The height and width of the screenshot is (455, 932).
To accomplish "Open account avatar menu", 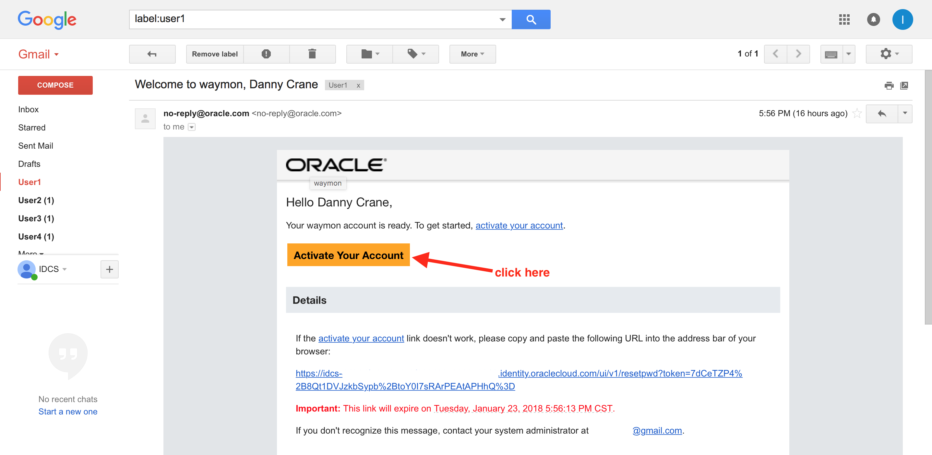I will [x=902, y=19].
